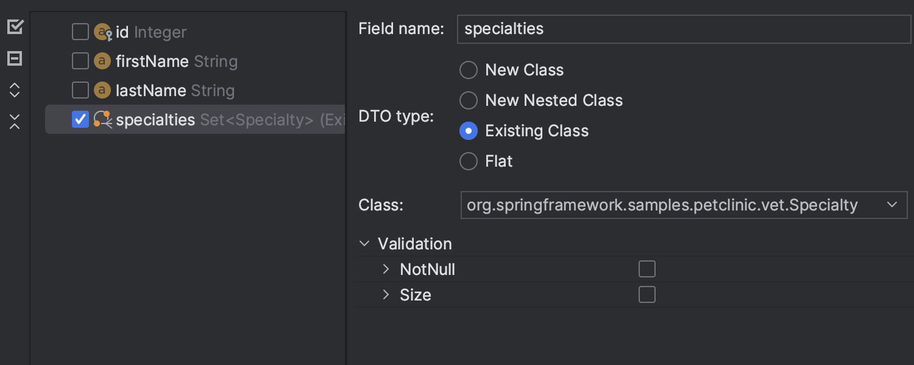Click the lastName attribute icon

coord(102,90)
